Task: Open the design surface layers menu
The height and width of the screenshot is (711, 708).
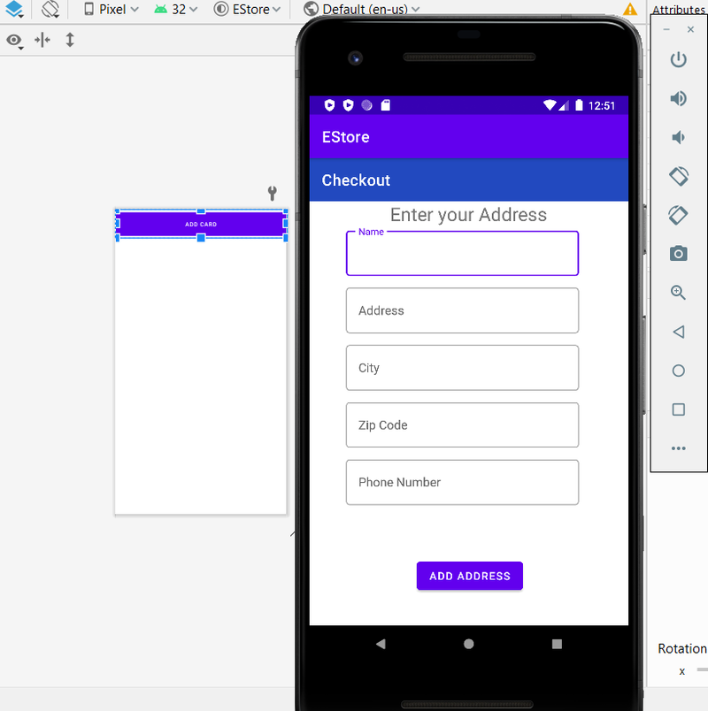Action: pos(14,9)
